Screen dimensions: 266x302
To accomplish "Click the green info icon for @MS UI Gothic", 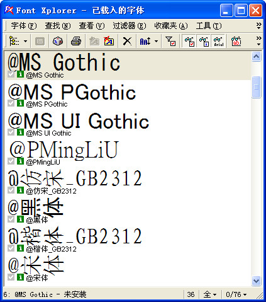I will coord(20,132).
